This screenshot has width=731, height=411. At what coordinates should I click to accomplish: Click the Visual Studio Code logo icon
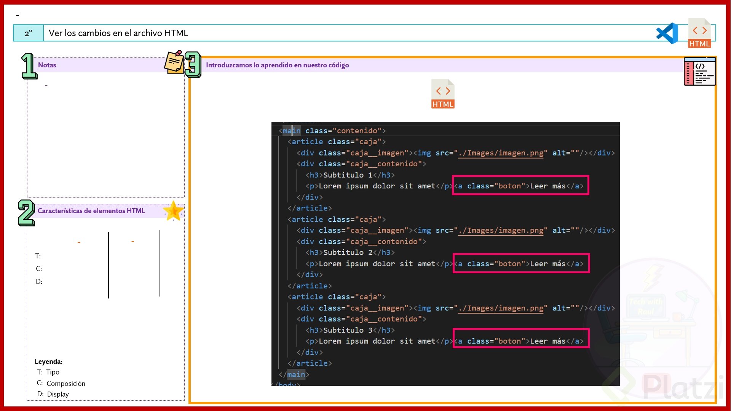click(x=667, y=33)
